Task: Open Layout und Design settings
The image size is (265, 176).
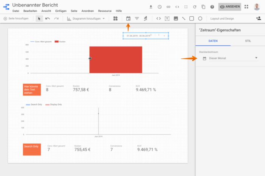Action: pyautogui.click(x=222, y=19)
